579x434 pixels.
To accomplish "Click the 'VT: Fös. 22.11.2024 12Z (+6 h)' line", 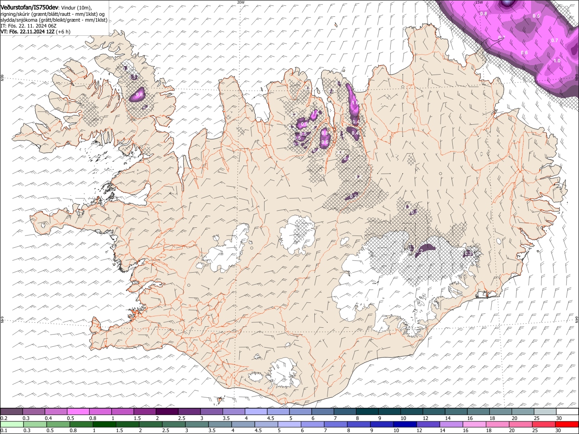I will 35,32.
